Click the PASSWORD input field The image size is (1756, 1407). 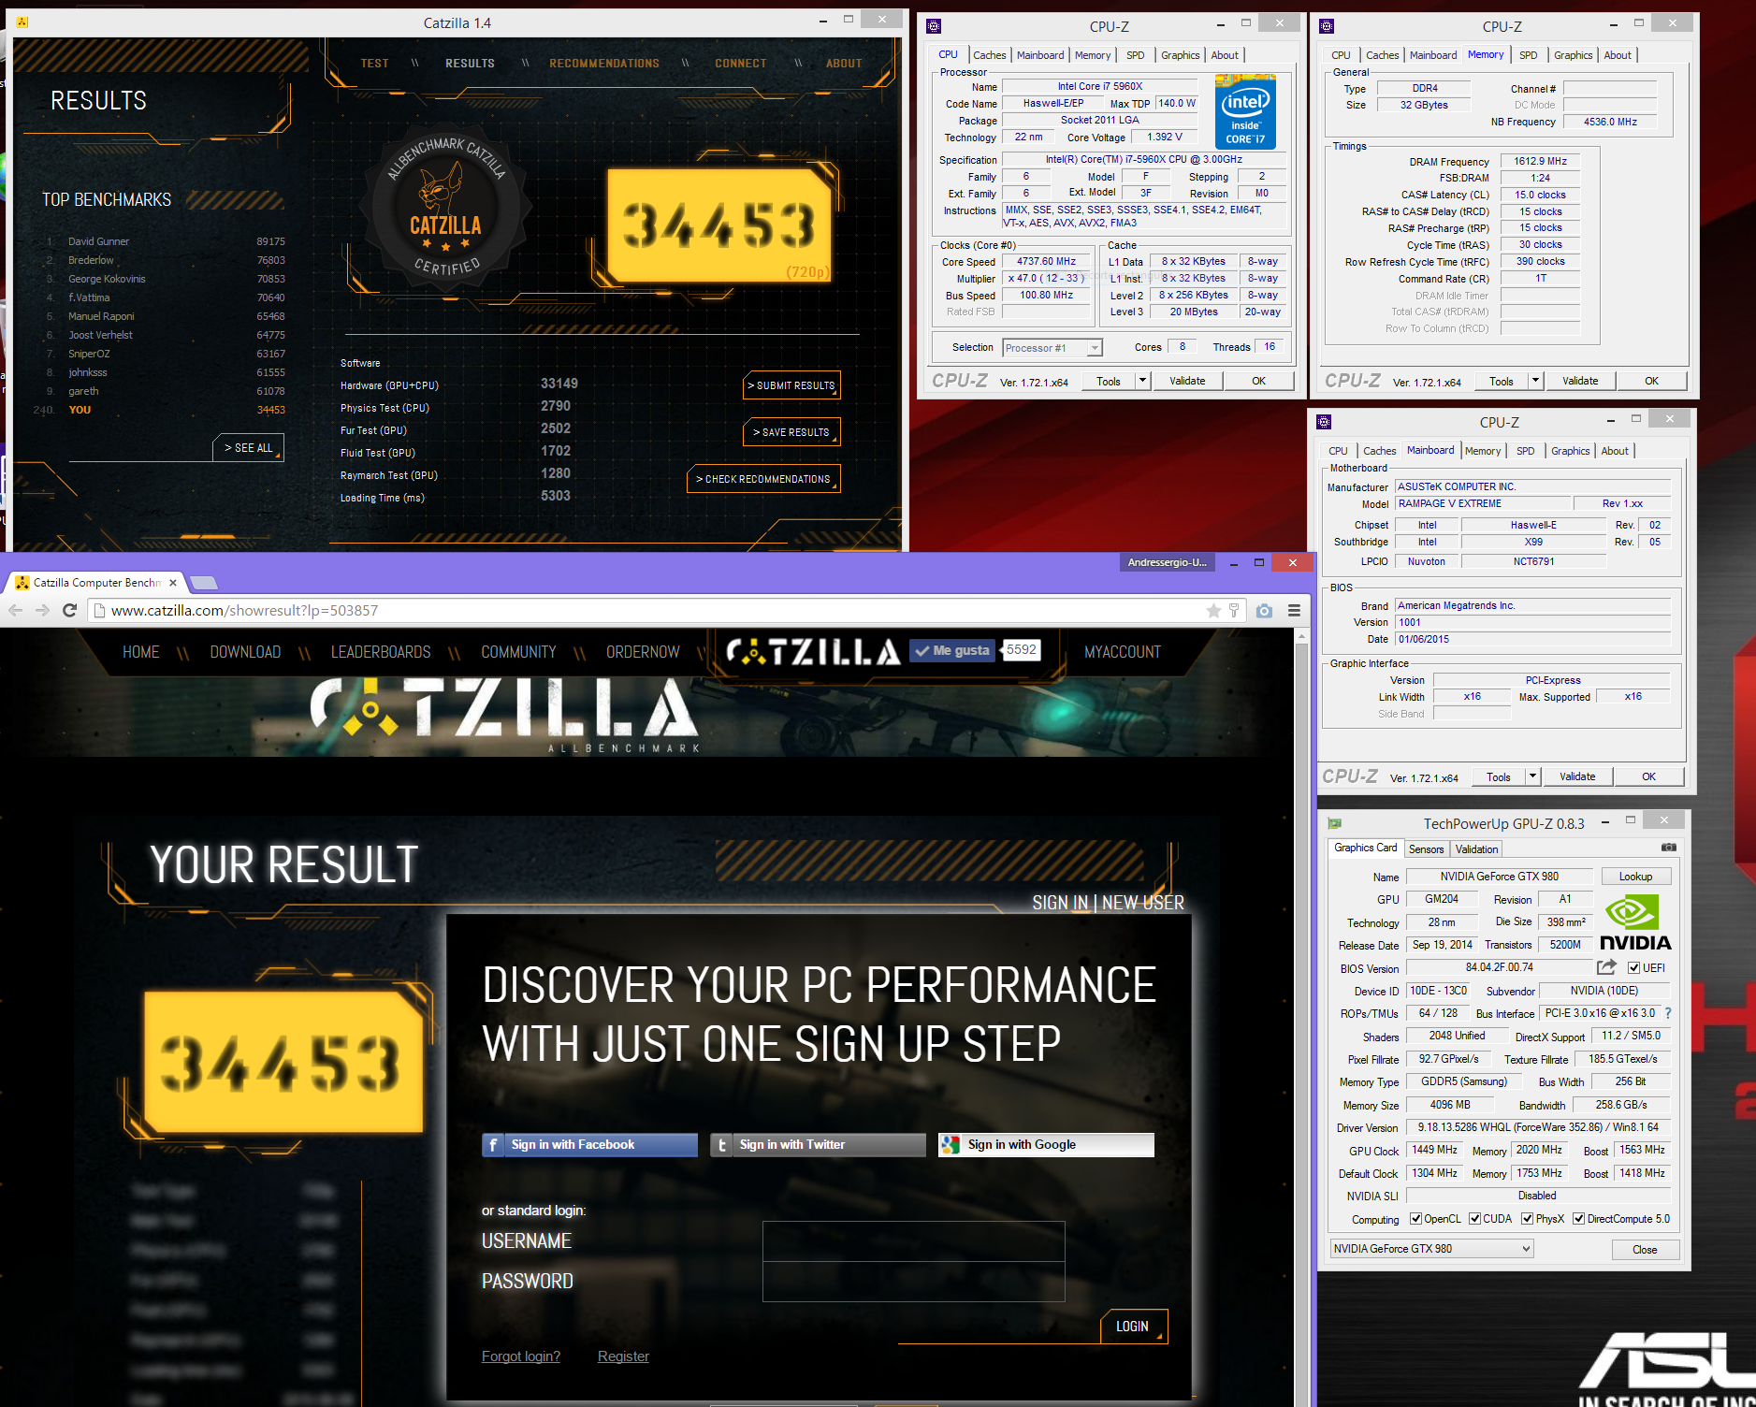[913, 1282]
